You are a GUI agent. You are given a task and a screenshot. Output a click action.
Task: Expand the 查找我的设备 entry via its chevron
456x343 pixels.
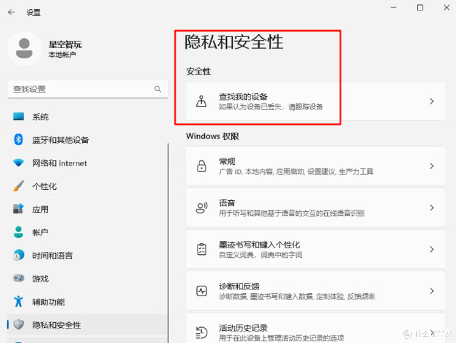pos(432,101)
